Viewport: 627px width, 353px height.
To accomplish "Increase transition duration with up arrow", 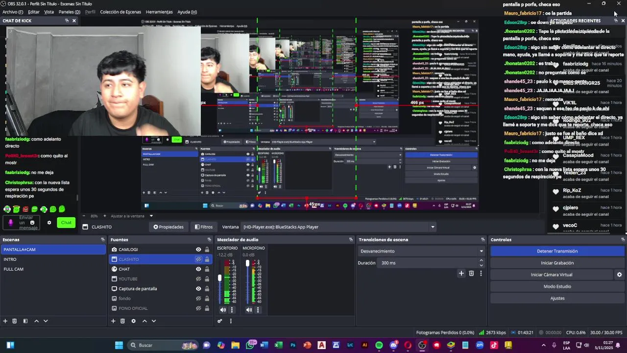I will [481, 260].
